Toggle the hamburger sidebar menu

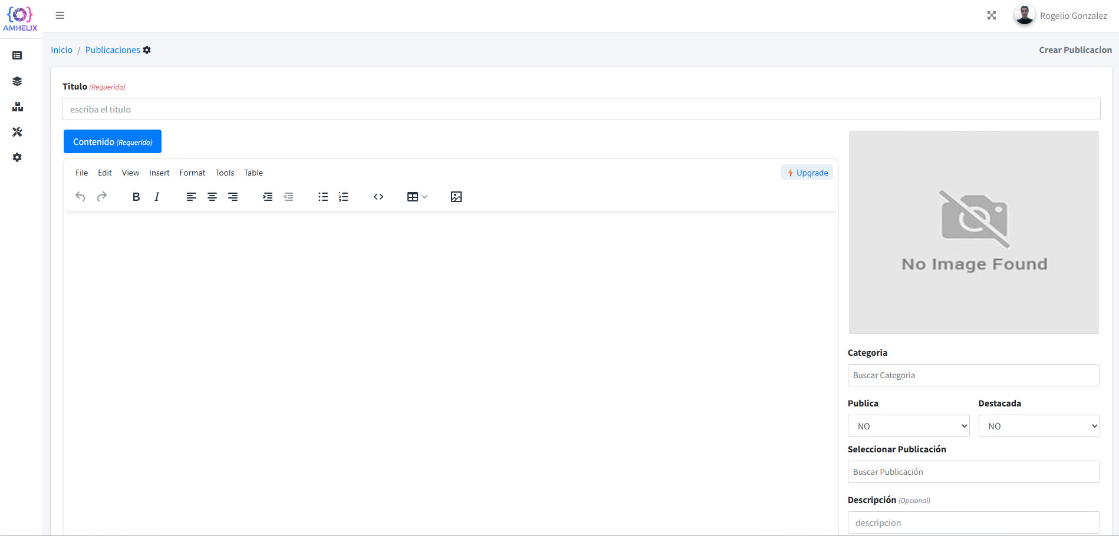point(60,15)
